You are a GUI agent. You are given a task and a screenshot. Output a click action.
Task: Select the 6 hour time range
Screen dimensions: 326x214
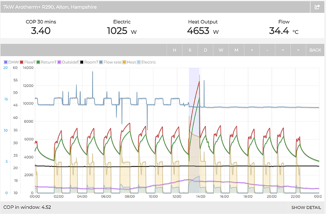[190, 50]
